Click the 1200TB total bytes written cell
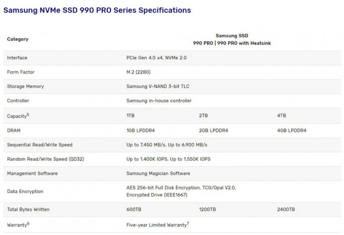The image size is (344, 235). 207,210
